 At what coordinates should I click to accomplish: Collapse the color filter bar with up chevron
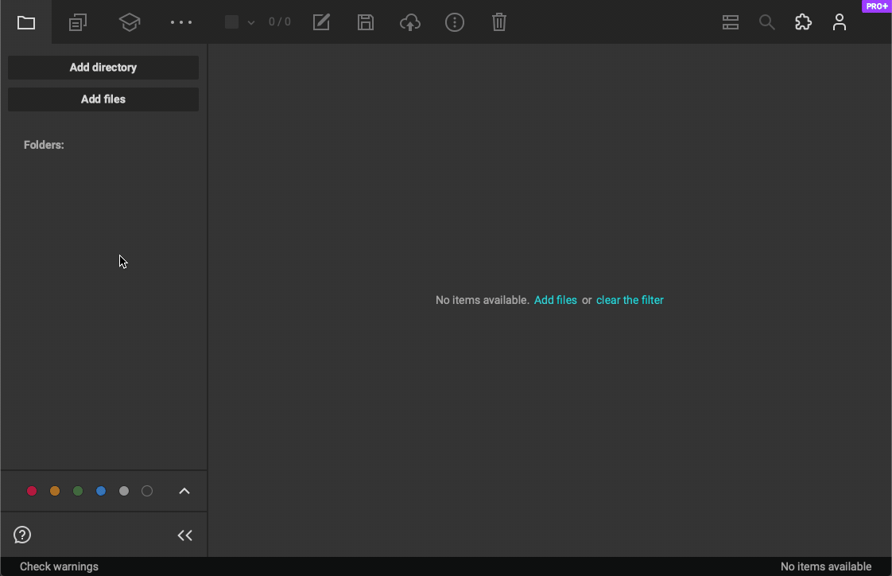[184, 491]
